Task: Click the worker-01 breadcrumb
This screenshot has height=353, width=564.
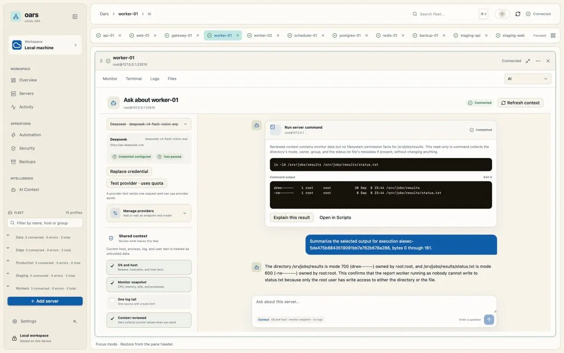Action: coord(128,14)
